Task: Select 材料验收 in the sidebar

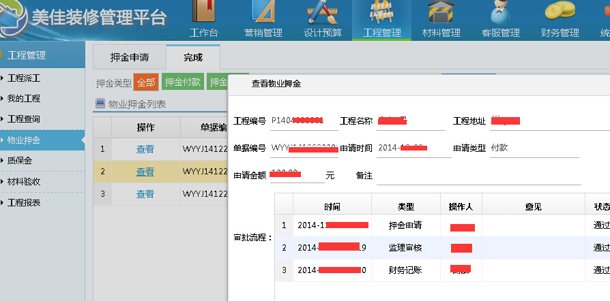Action: tap(24, 182)
